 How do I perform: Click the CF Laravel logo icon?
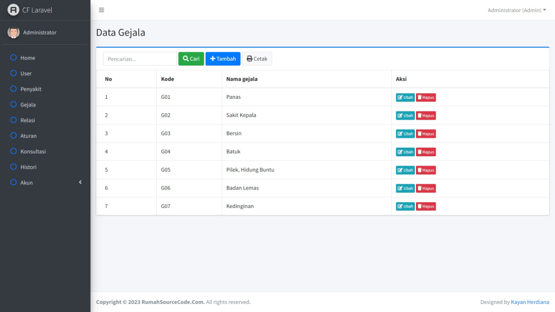coord(13,10)
